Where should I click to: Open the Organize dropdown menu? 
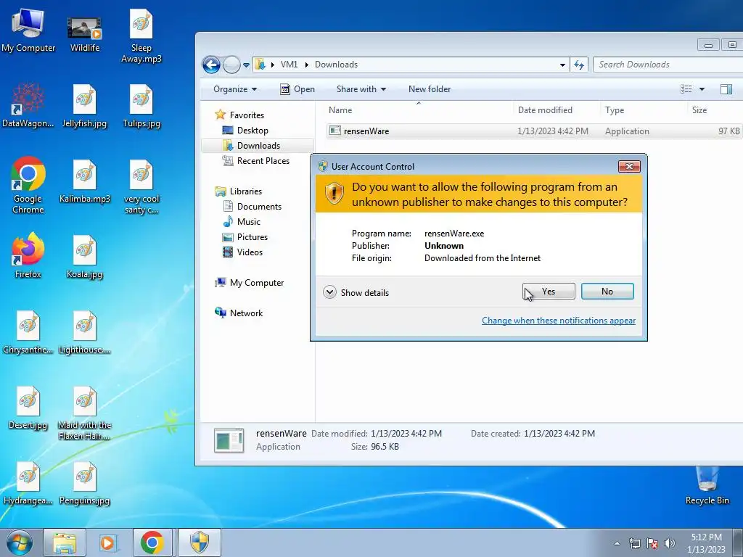click(235, 89)
